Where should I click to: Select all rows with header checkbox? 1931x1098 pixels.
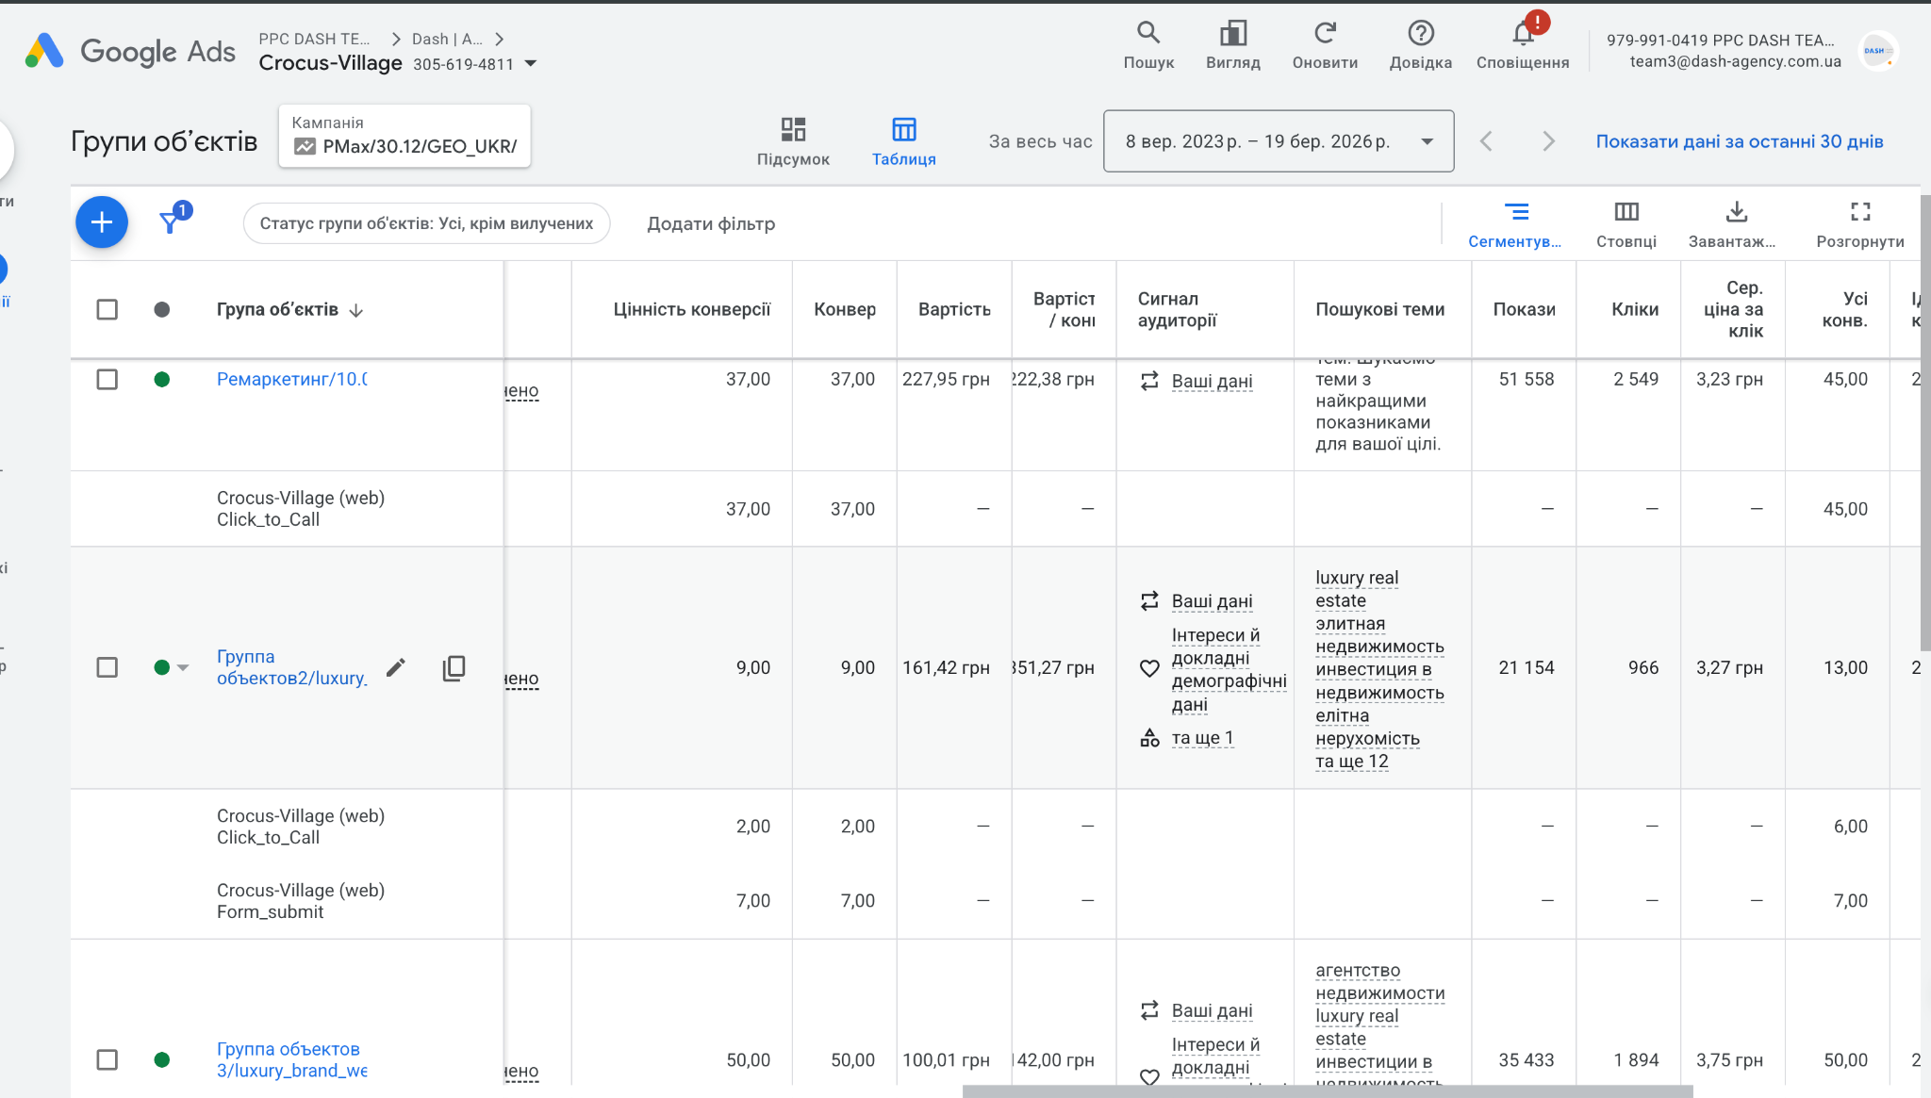(x=107, y=309)
